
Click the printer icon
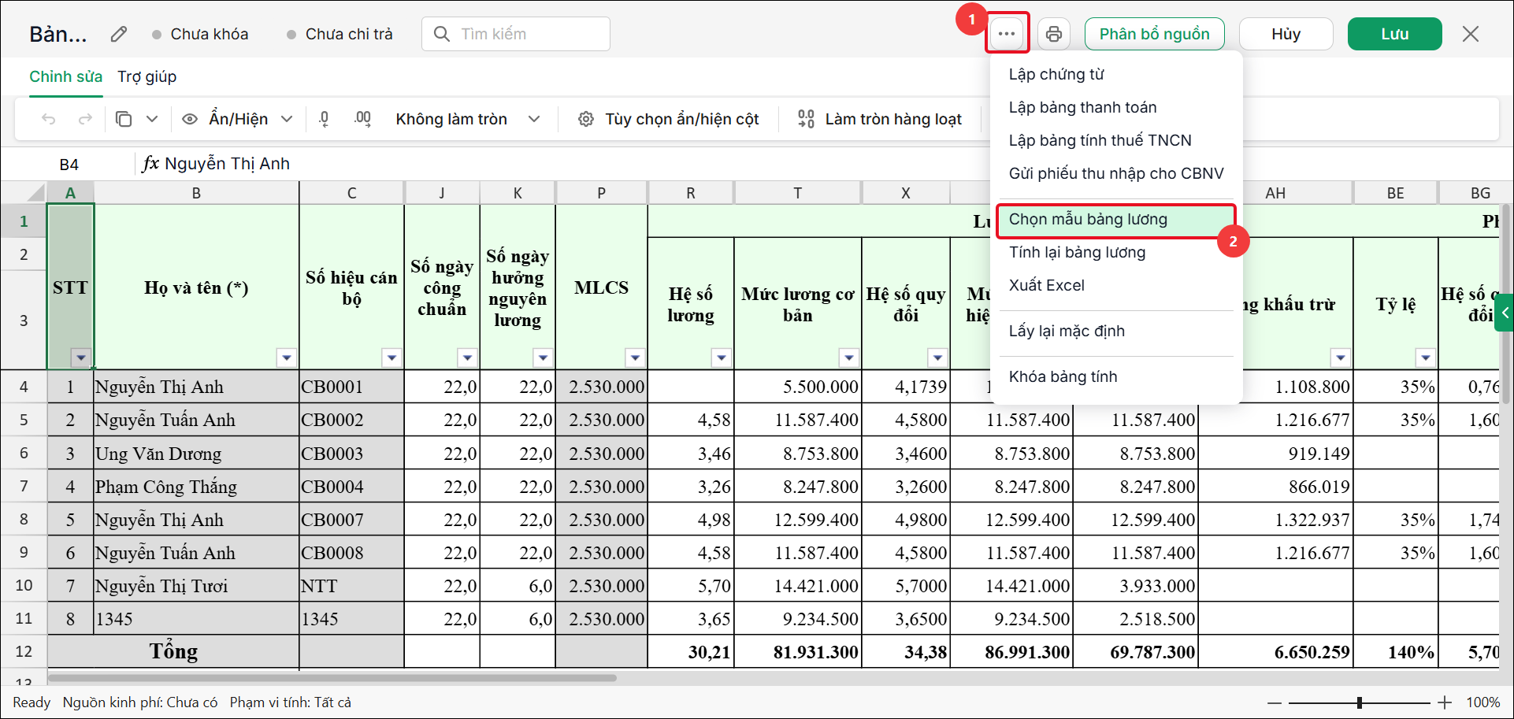[1054, 34]
